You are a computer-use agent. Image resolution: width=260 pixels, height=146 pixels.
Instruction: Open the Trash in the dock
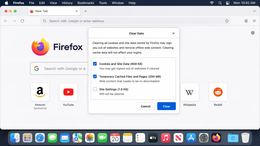tap(245, 137)
